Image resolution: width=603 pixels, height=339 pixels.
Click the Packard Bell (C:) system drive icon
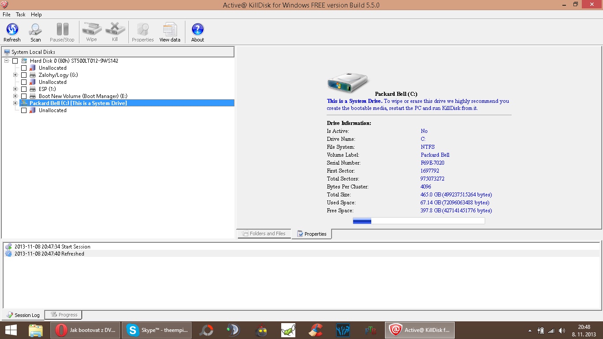tap(24, 103)
